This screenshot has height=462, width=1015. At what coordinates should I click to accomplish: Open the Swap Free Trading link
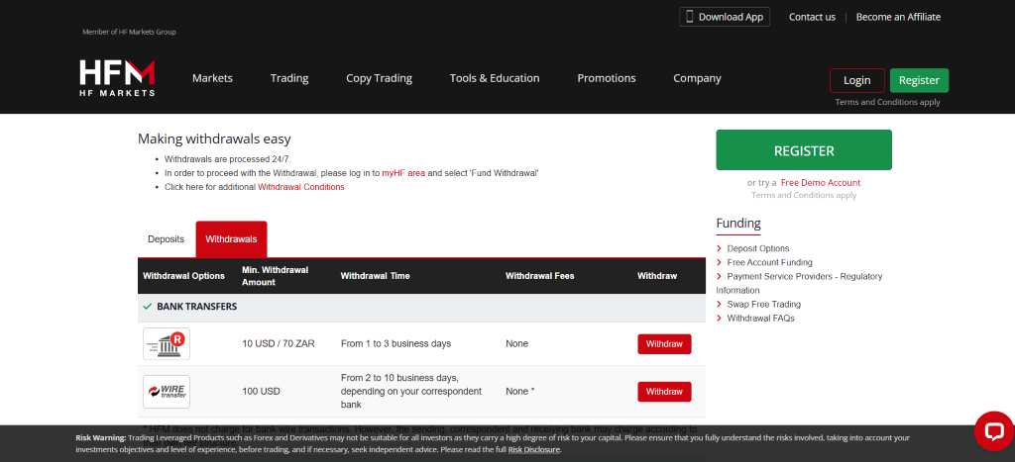pyautogui.click(x=764, y=304)
